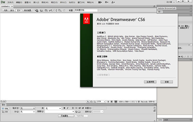
Task: Click the point-to-file link icon
Action: coord(76,112)
